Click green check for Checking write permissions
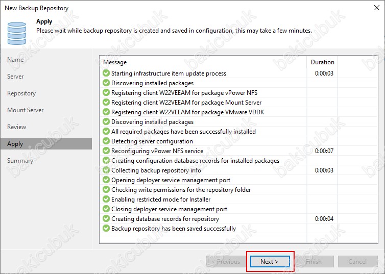 pyautogui.click(x=106, y=189)
